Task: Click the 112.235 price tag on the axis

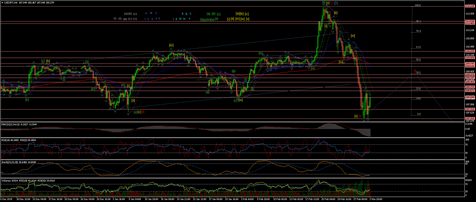Action: click(x=470, y=6)
